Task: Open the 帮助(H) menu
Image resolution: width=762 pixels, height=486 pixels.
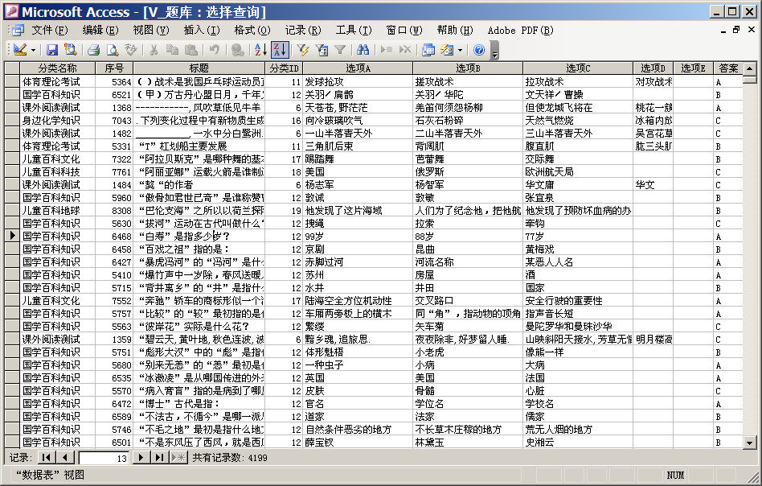Action: [455, 30]
